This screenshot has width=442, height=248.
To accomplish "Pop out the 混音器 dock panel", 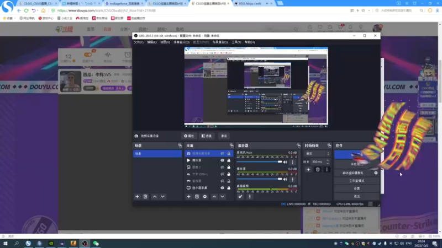I will coord(298,145).
